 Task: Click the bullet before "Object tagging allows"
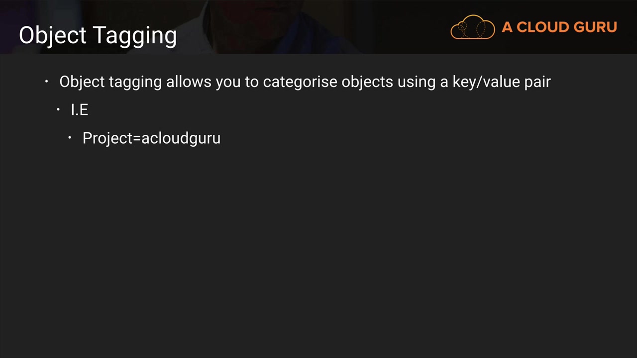[x=47, y=81]
